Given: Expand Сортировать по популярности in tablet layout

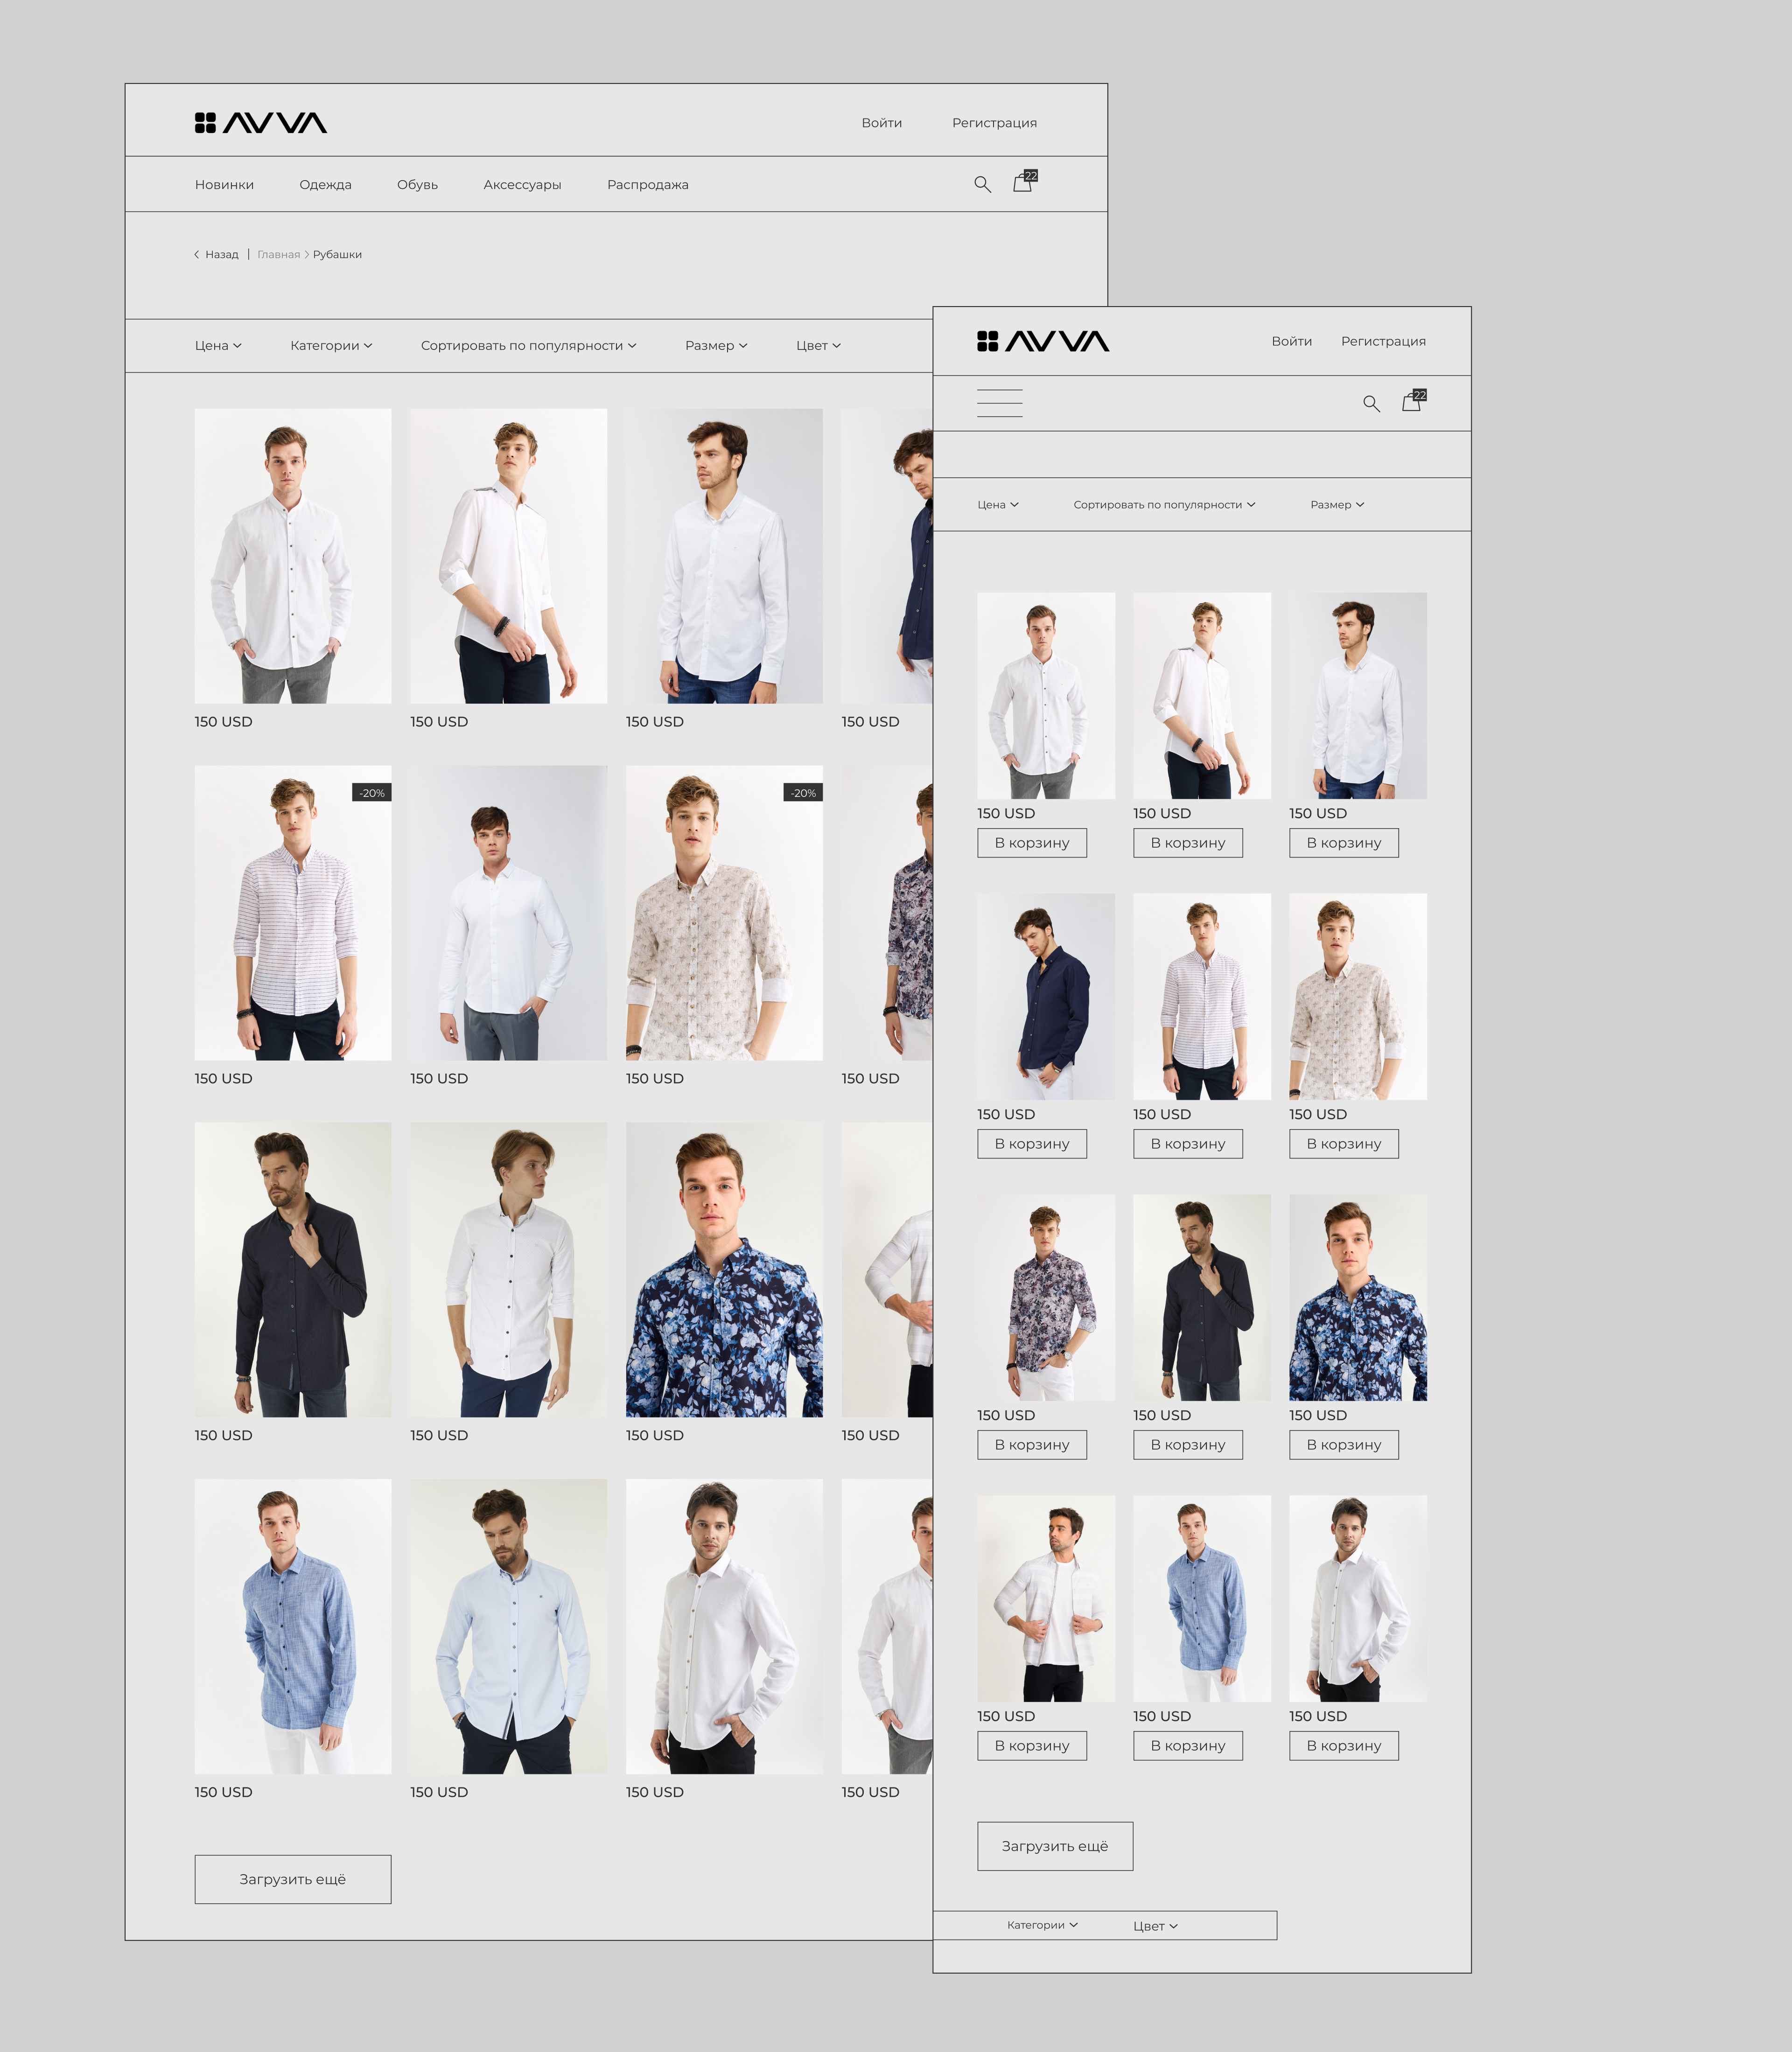Looking at the screenshot, I should click(1164, 505).
